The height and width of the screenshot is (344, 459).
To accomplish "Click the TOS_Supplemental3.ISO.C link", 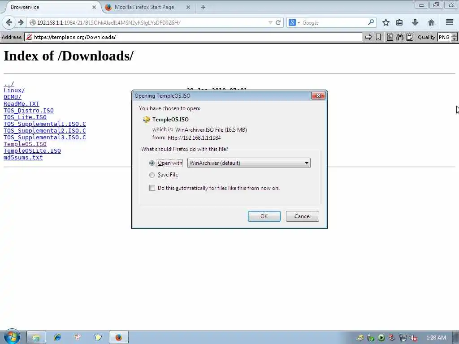I will 44,138.
